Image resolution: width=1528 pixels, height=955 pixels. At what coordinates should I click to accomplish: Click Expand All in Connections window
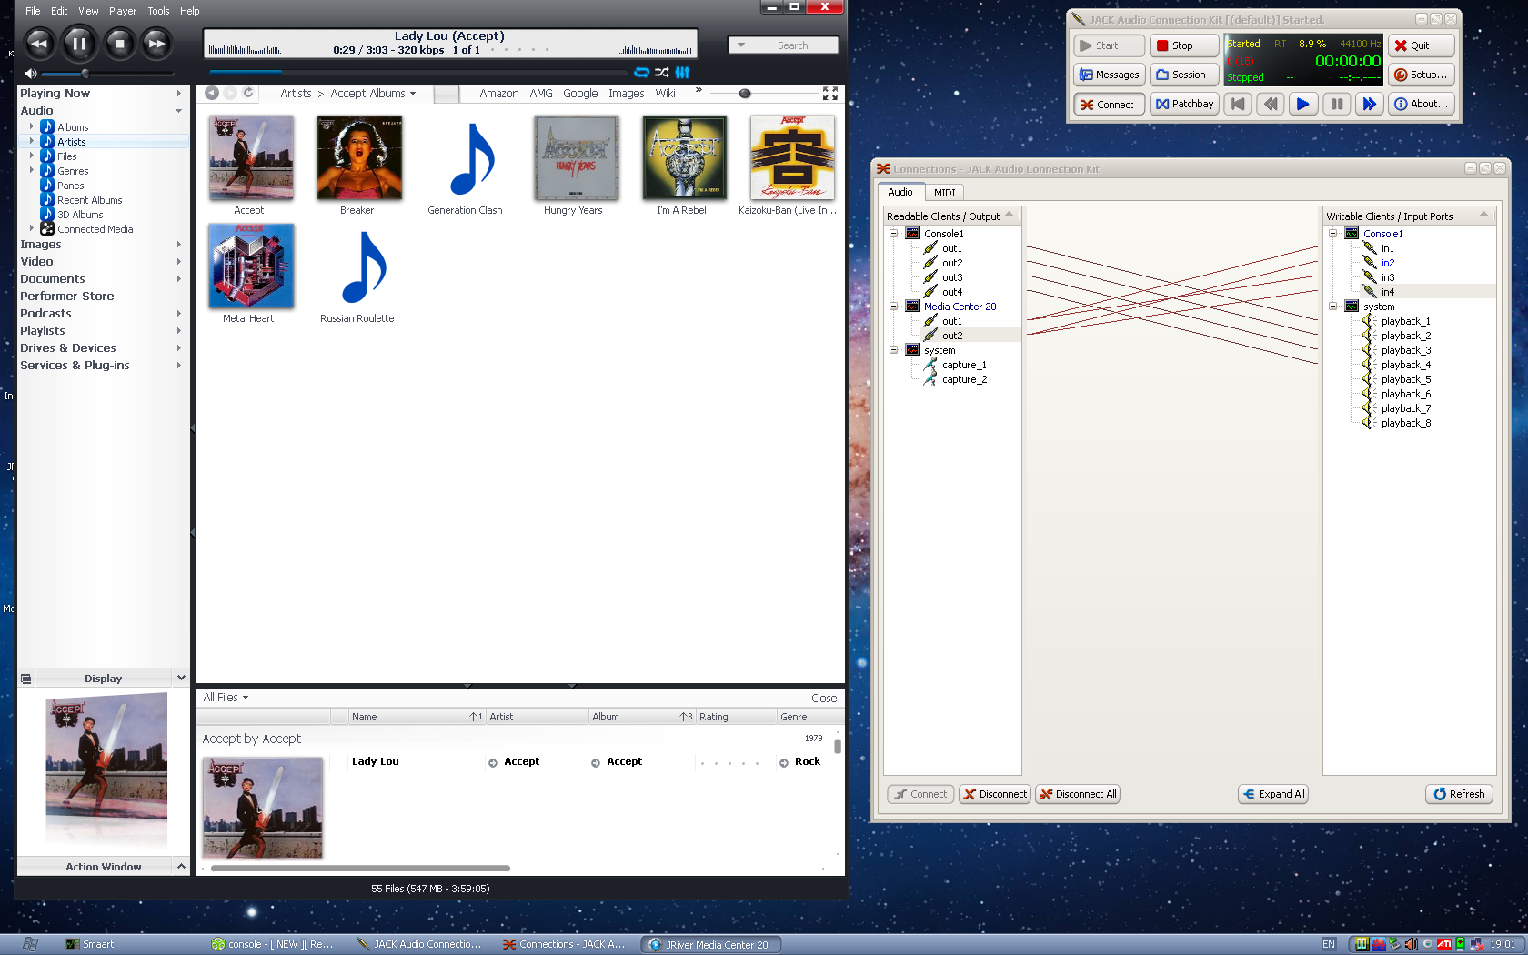(1273, 794)
